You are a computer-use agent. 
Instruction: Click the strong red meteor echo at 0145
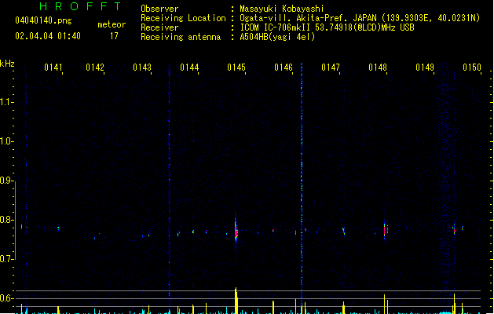coord(236,231)
